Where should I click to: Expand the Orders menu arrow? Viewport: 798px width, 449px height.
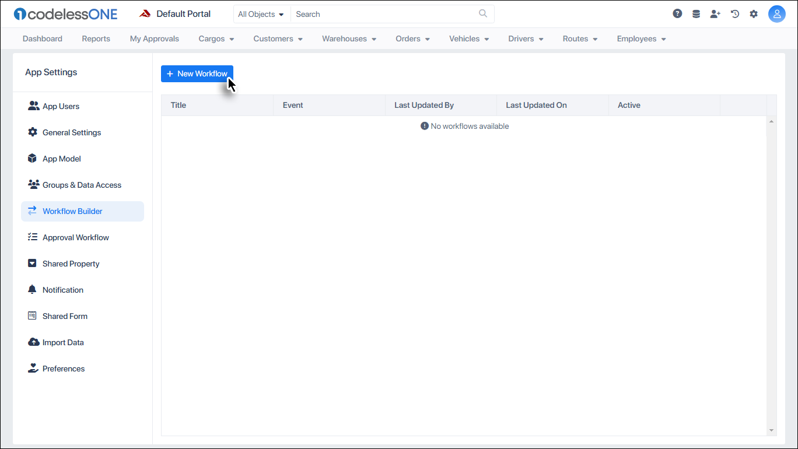coord(428,39)
